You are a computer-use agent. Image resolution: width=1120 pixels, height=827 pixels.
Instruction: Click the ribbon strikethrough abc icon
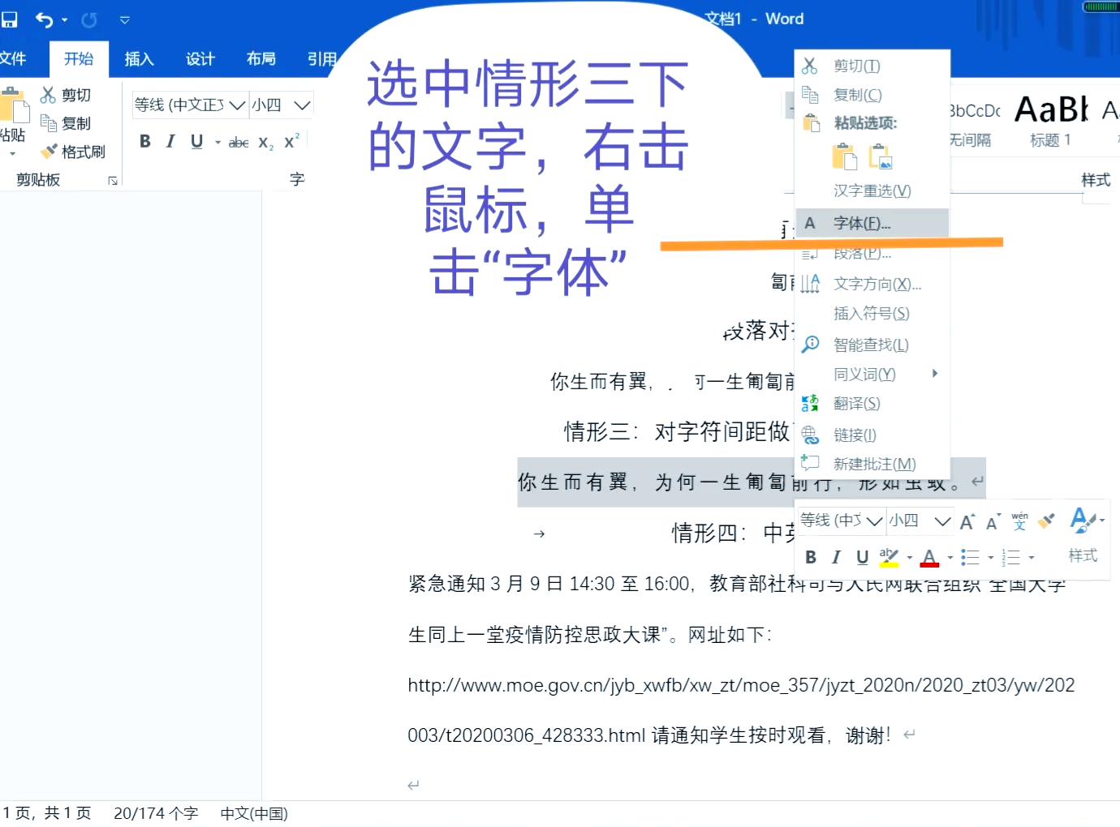(238, 142)
